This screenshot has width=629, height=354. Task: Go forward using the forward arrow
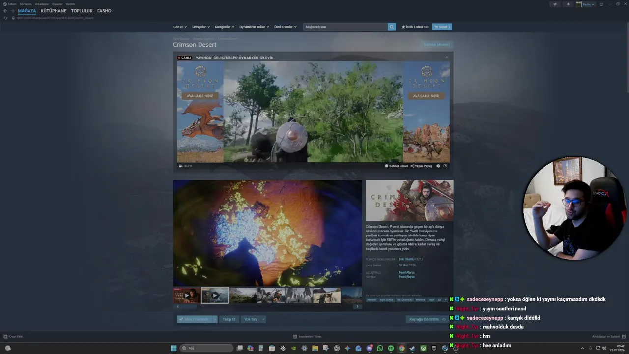click(13, 11)
